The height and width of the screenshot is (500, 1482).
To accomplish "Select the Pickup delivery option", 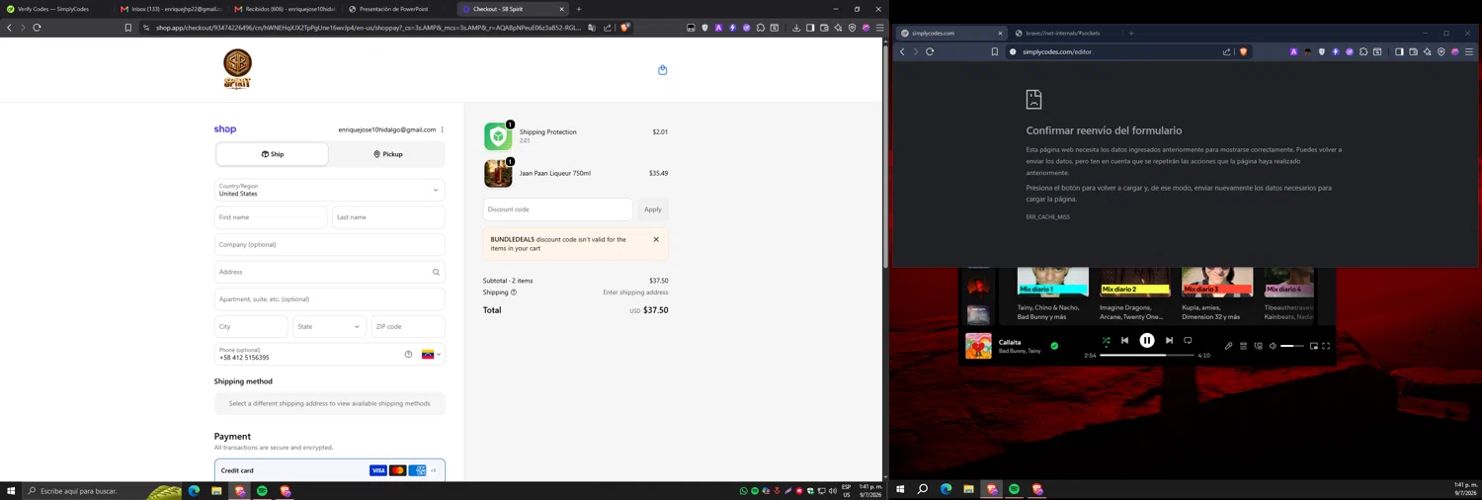I will coord(387,154).
